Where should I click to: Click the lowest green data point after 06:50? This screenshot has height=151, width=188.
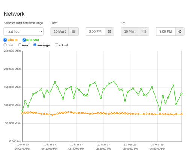[x=160, y=110]
